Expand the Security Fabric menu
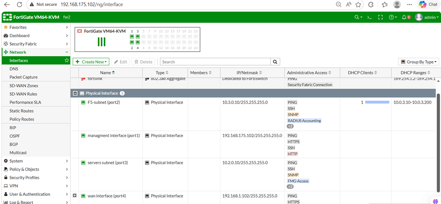 (35, 44)
